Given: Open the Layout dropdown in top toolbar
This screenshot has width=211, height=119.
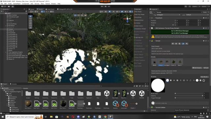Looking at the screenshot, I should tap(205, 7).
